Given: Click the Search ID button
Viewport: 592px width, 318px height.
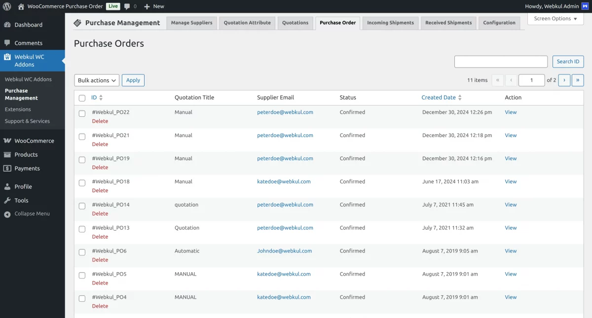Looking at the screenshot, I should (x=568, y=61).
